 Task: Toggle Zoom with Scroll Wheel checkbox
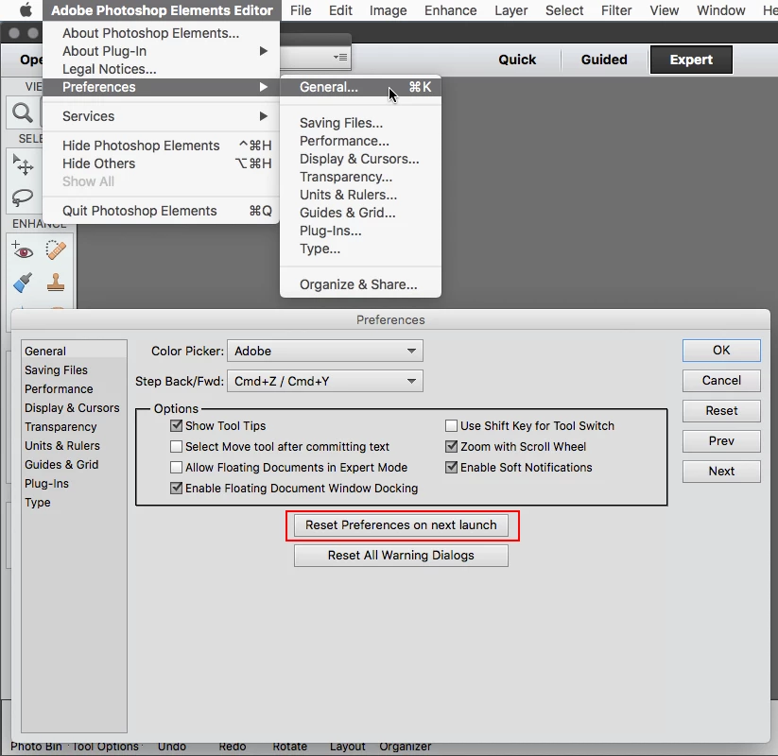451,446
